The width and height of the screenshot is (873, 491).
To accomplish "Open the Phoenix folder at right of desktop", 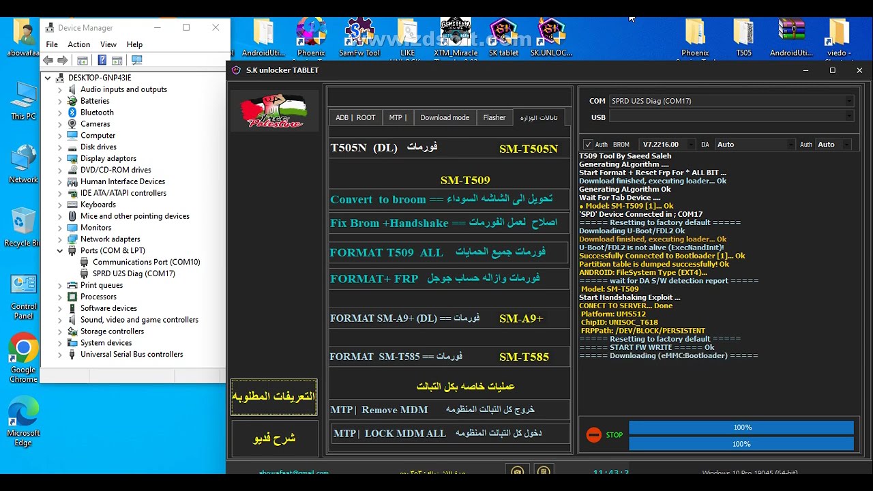I will 695,38.
